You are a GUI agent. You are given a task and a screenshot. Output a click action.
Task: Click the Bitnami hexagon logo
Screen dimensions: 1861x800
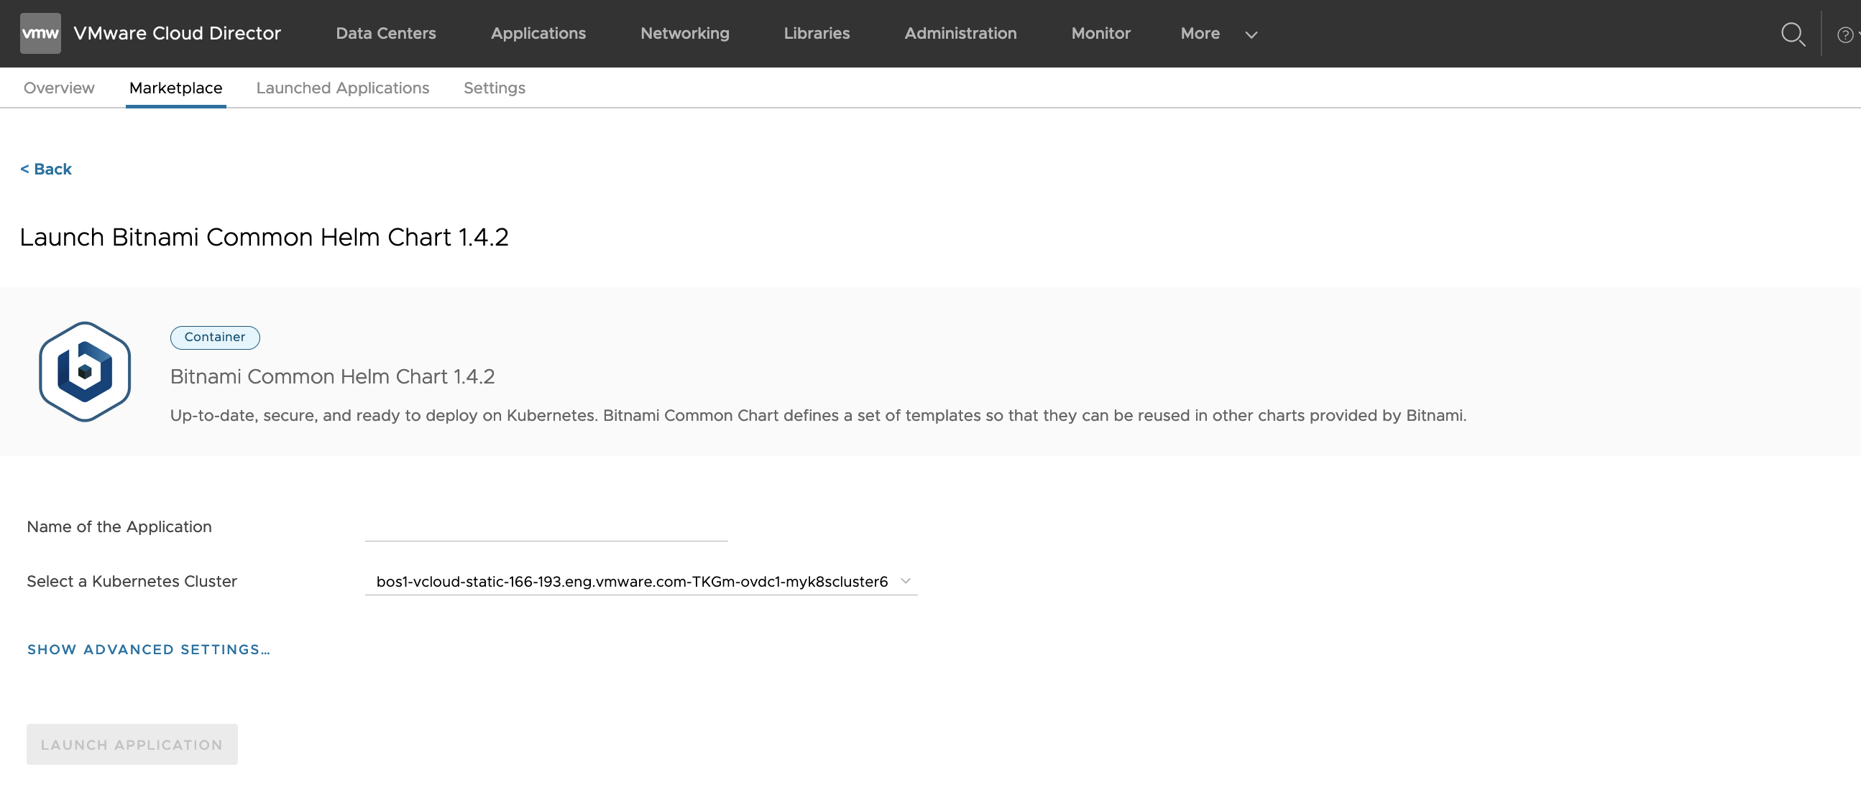tap(85, 371)
